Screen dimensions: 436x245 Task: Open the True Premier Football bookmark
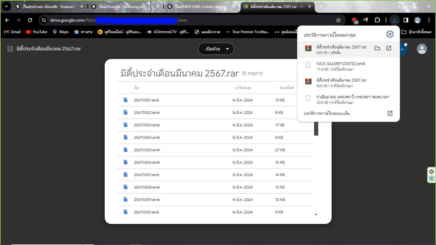pyautogui.click(x=248, y=32)
